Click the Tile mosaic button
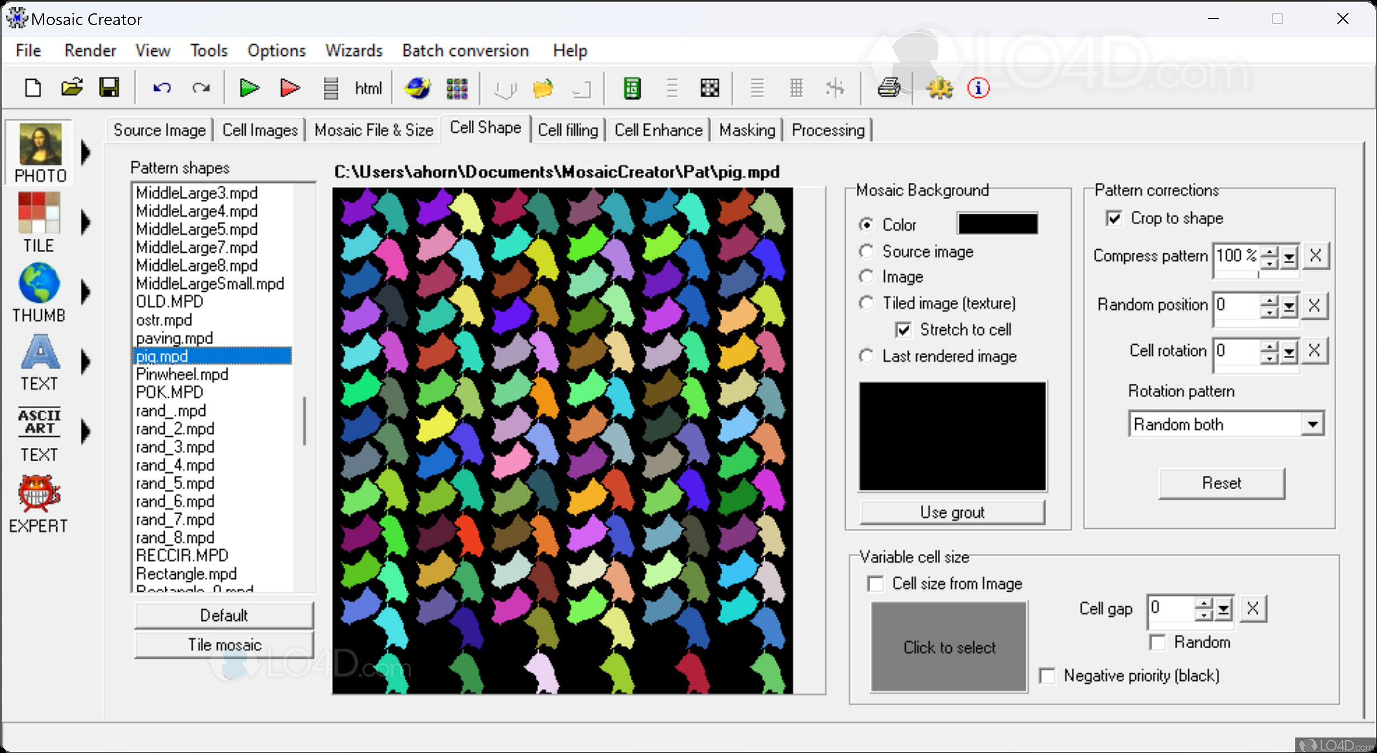 point(224,645)
